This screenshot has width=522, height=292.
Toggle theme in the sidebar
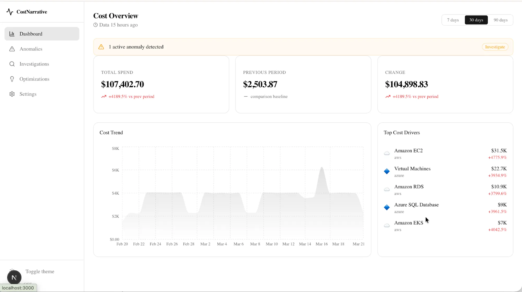click(40, 271)
